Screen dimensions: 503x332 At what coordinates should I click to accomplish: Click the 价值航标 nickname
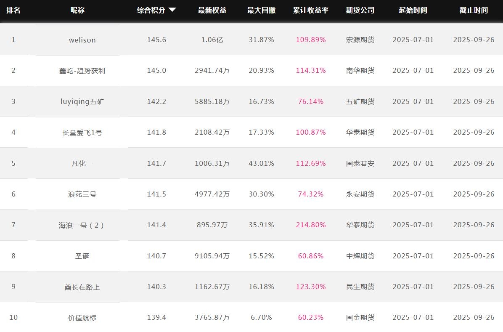pos(82,318)
